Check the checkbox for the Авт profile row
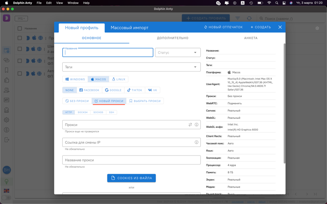This screenshot has height=204, width=327. [20, 73]
